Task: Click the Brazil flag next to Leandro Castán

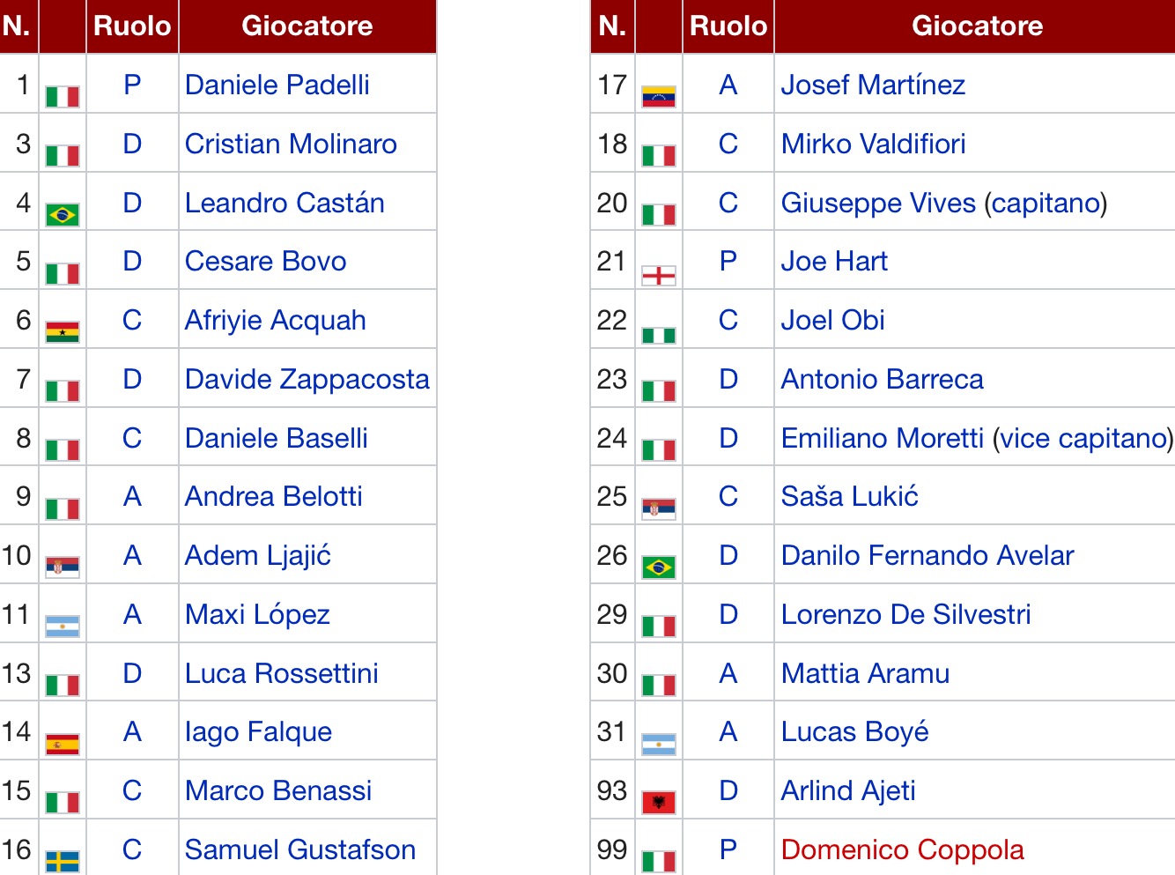Action: click(x=63, y=214)
